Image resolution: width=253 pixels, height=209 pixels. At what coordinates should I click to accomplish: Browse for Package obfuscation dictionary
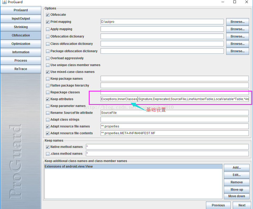(237, 51)
